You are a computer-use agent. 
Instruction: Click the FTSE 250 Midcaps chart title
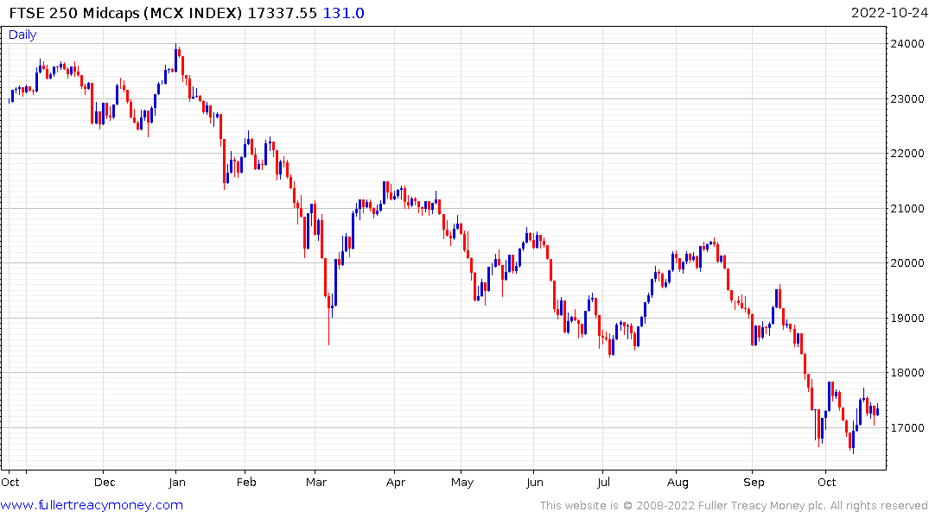point(127,13)
